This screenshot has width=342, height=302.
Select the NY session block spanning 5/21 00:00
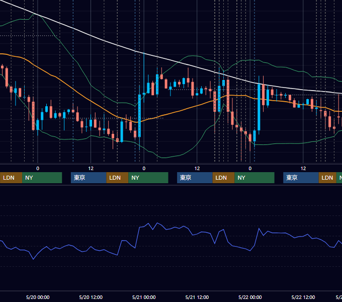pyautogui.click(x=148, y=178)
